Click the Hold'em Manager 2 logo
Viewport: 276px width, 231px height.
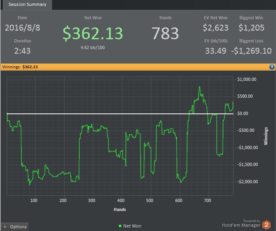tap(266, 224)
